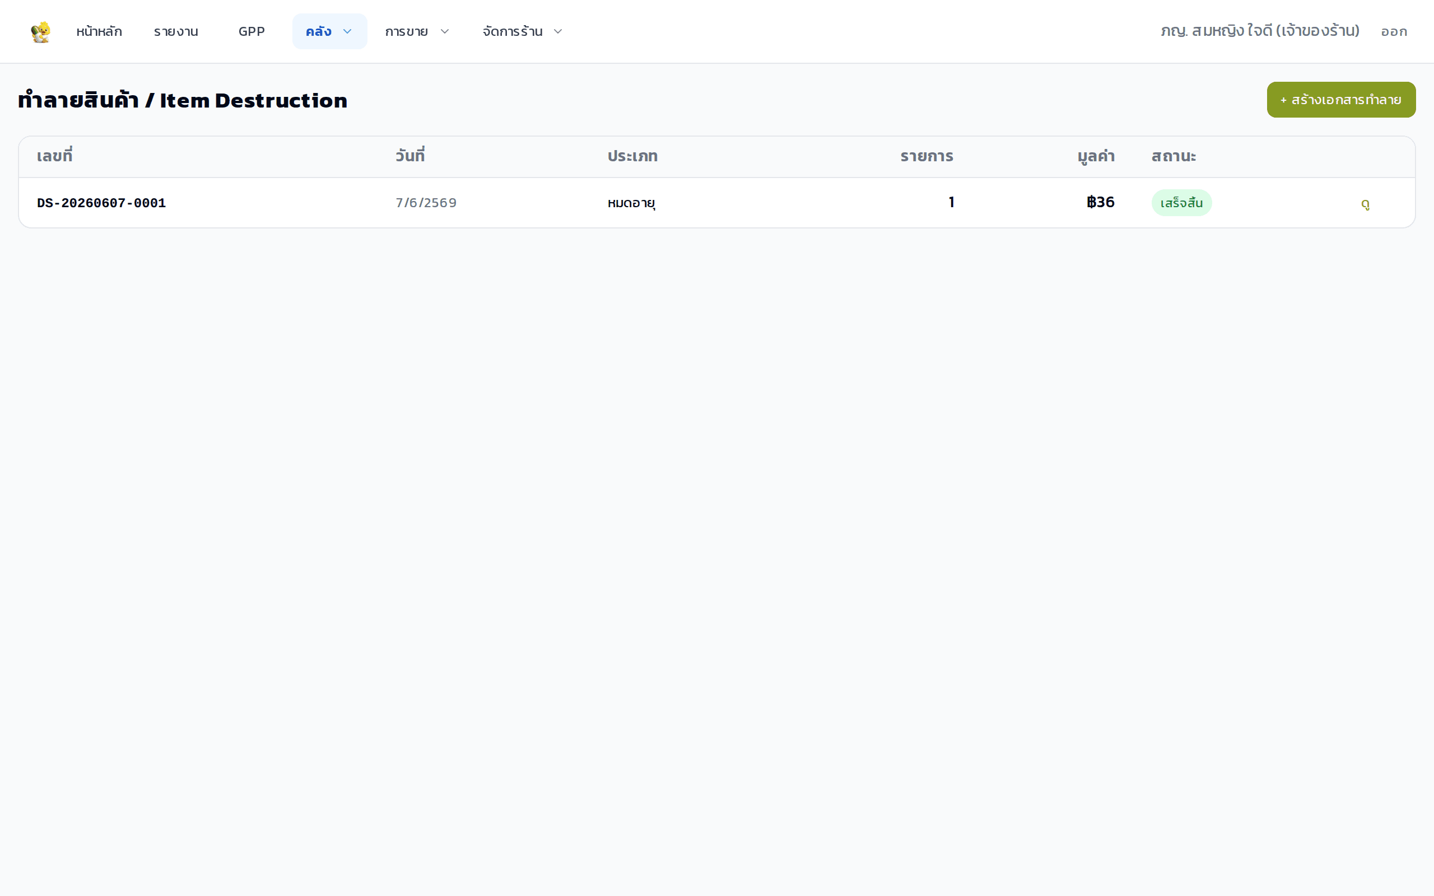Image resolution: width=1434 pixels, height=896 pixels.
Task: Click the มูลค่า column header
Action: [x=1096, y=156]
